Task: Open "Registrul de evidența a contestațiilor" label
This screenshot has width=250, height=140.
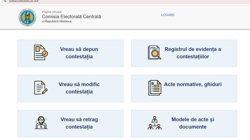Action: pyautogui.click(x=192, y=53)
